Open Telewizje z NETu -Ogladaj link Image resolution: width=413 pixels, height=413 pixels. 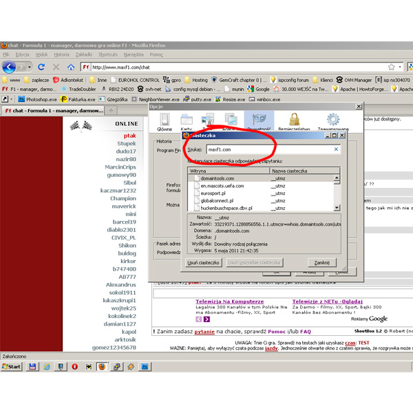[328, 301]
